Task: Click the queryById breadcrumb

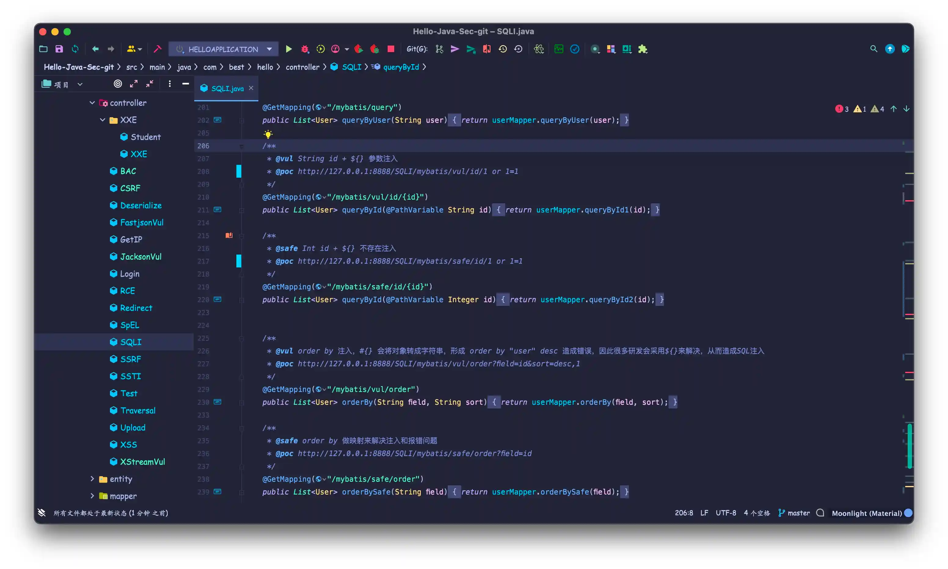Action: 401,67
